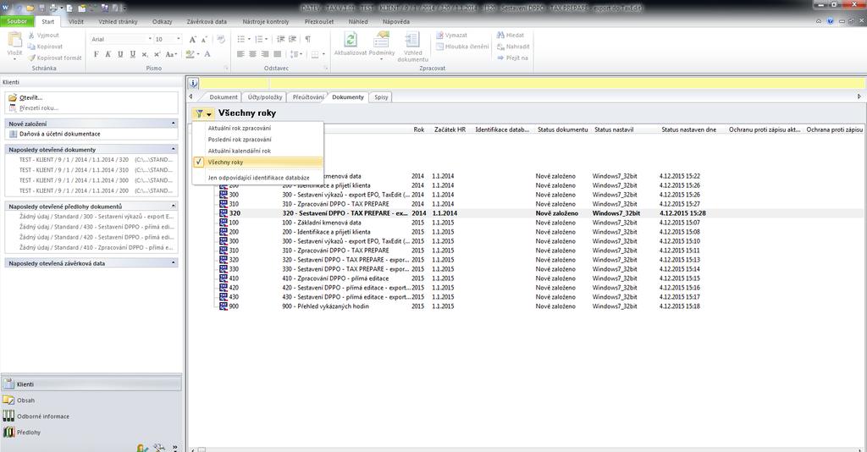Center the paragraph text
The image size is (867, 452).
252,54
